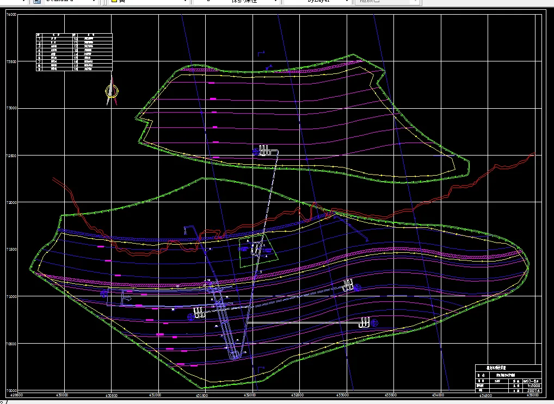
Task: Select the '430000' coordinate label
Action: tap(62, 395)
